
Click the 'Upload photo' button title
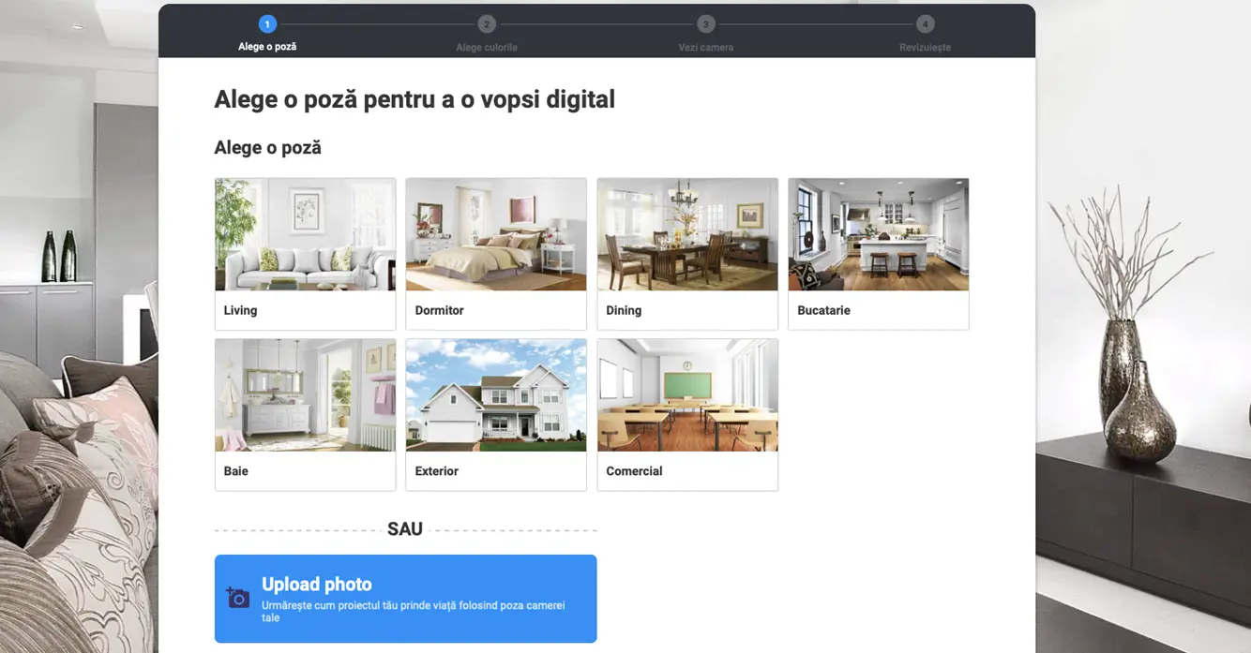[x=317, y=585]
